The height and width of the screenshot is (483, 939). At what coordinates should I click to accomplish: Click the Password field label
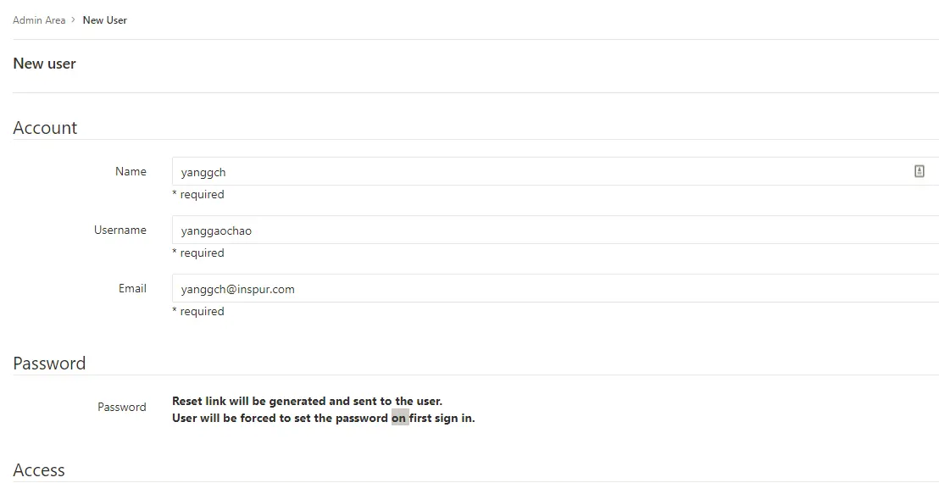point(121,407)
